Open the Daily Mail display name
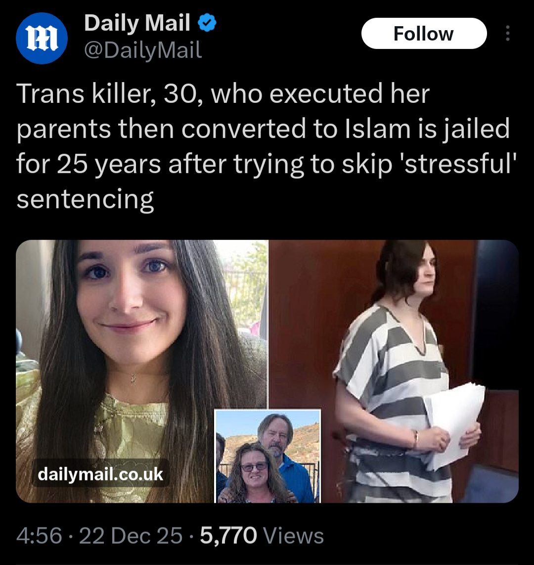 pos(137,23)
